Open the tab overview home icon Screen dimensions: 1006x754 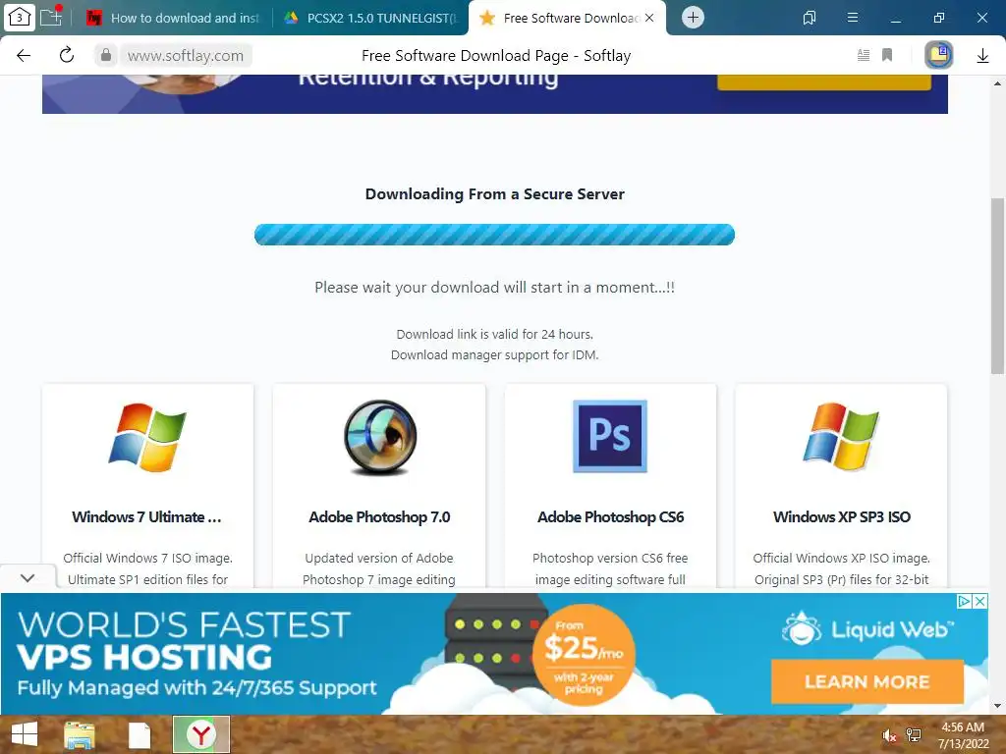point(20,18)
